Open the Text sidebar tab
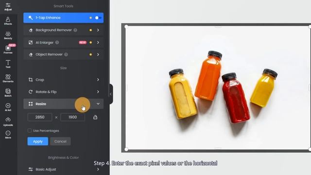 [8, 64]
